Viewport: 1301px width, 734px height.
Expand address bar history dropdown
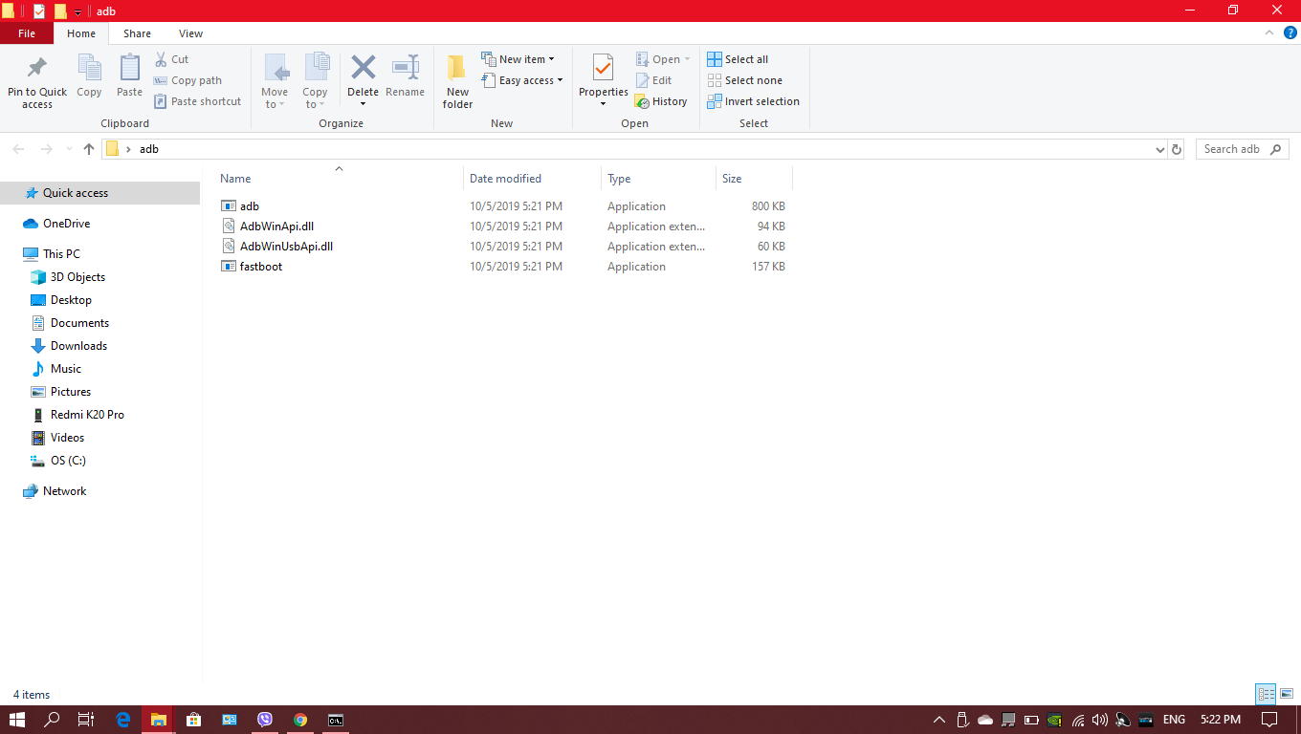coord(1159,149)
